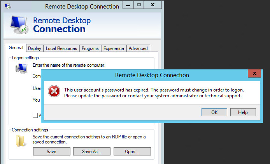This screenshot has height=164, width=270.
Task: Click the Logon settings computer icon
Action: 21,69
